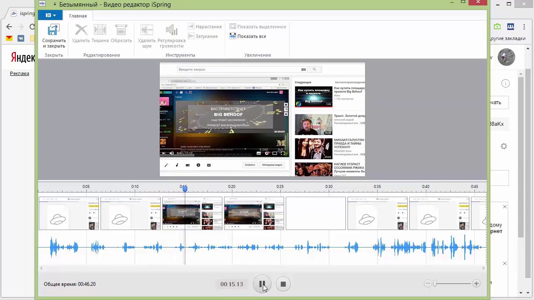Click the mail bookmark icon in browser
Image resolution: width=534 pixels, height=300 pixels.
(9, 38)
